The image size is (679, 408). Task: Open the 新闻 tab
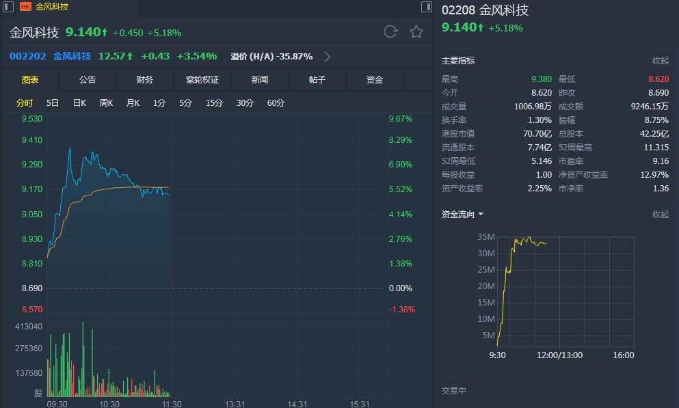point(259,79)
